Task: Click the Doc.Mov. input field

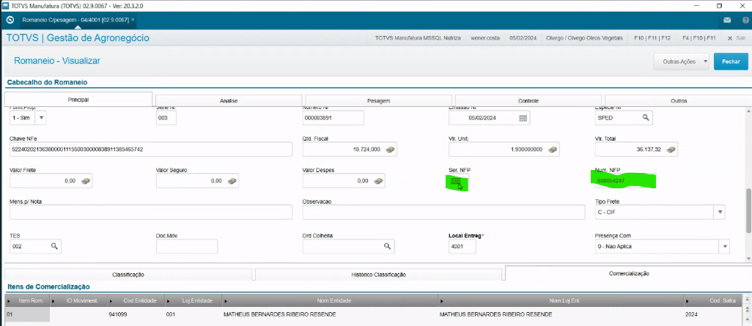Action: [x=187, y=246]
